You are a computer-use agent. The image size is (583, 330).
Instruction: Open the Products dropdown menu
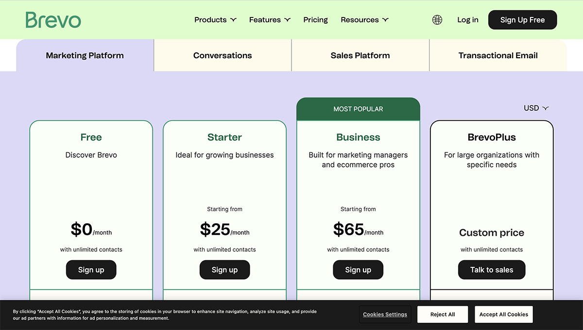point(215,19)
